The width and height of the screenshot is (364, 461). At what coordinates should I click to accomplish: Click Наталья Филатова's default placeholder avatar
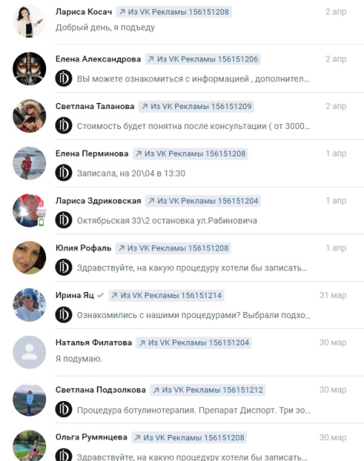29,352
